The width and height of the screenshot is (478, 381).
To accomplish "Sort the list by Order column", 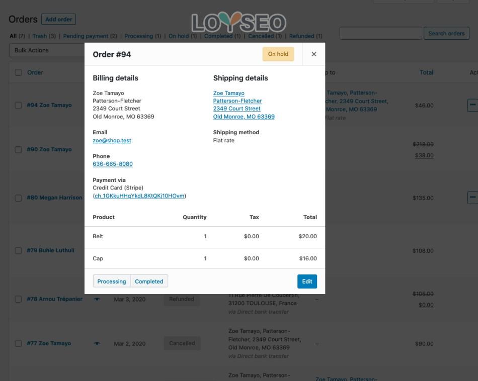I will coord(35,72).
